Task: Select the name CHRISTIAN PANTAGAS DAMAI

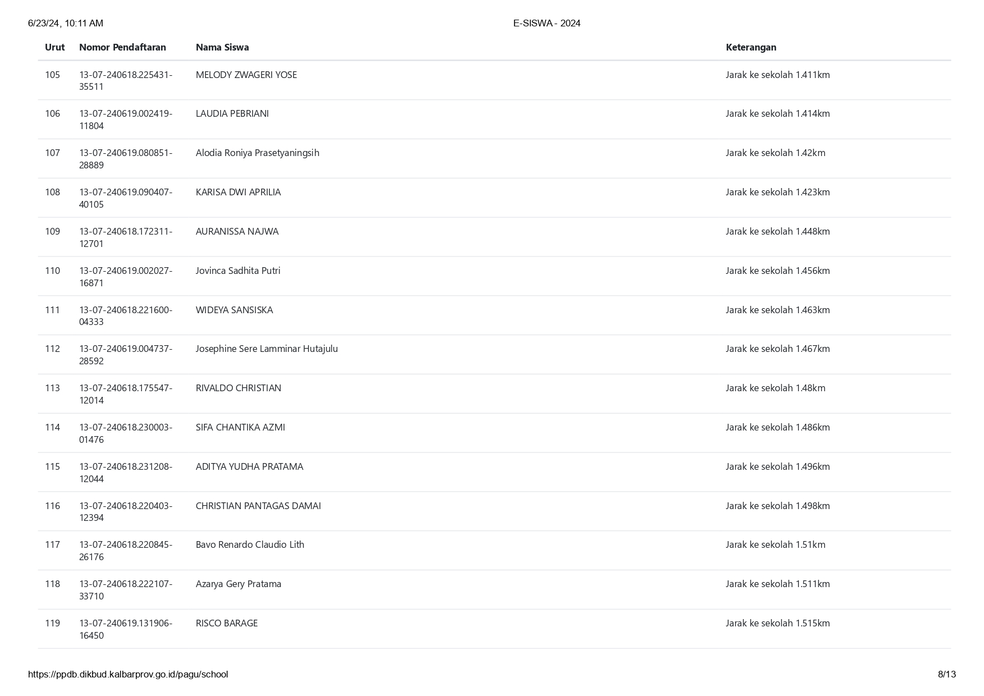Action: (259, 506)
